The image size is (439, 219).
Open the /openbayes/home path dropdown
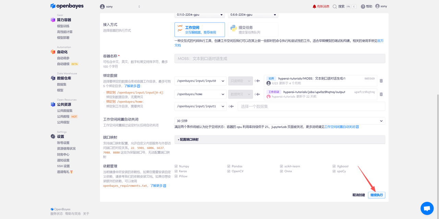[x=201, y=94]
